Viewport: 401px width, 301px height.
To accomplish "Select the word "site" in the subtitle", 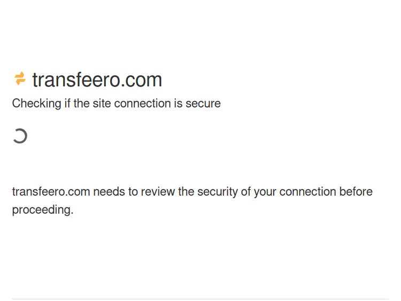I will (102, 103).
